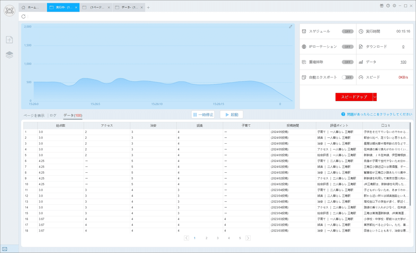
Task: Click the スピード gauge icon
Action: [x=361, y=77]
